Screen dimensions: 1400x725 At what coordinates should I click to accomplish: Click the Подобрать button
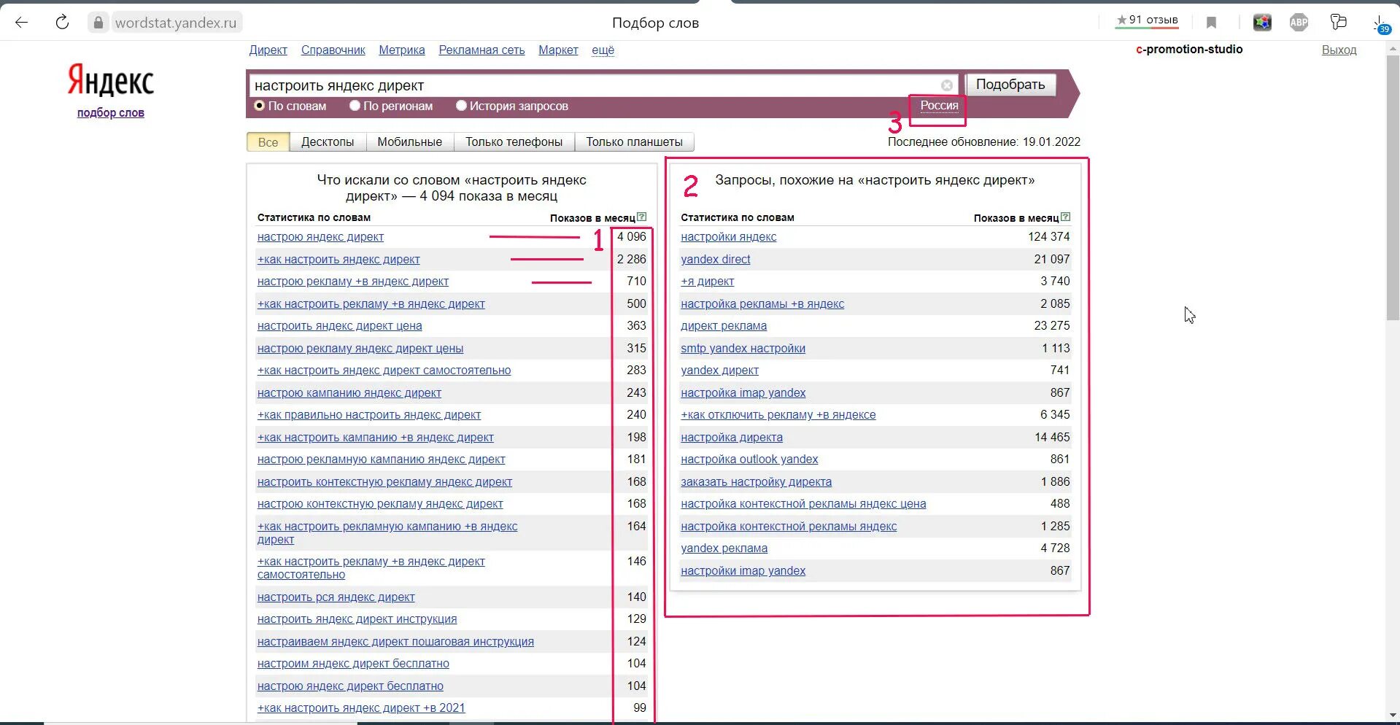(x=1010, y=85)
